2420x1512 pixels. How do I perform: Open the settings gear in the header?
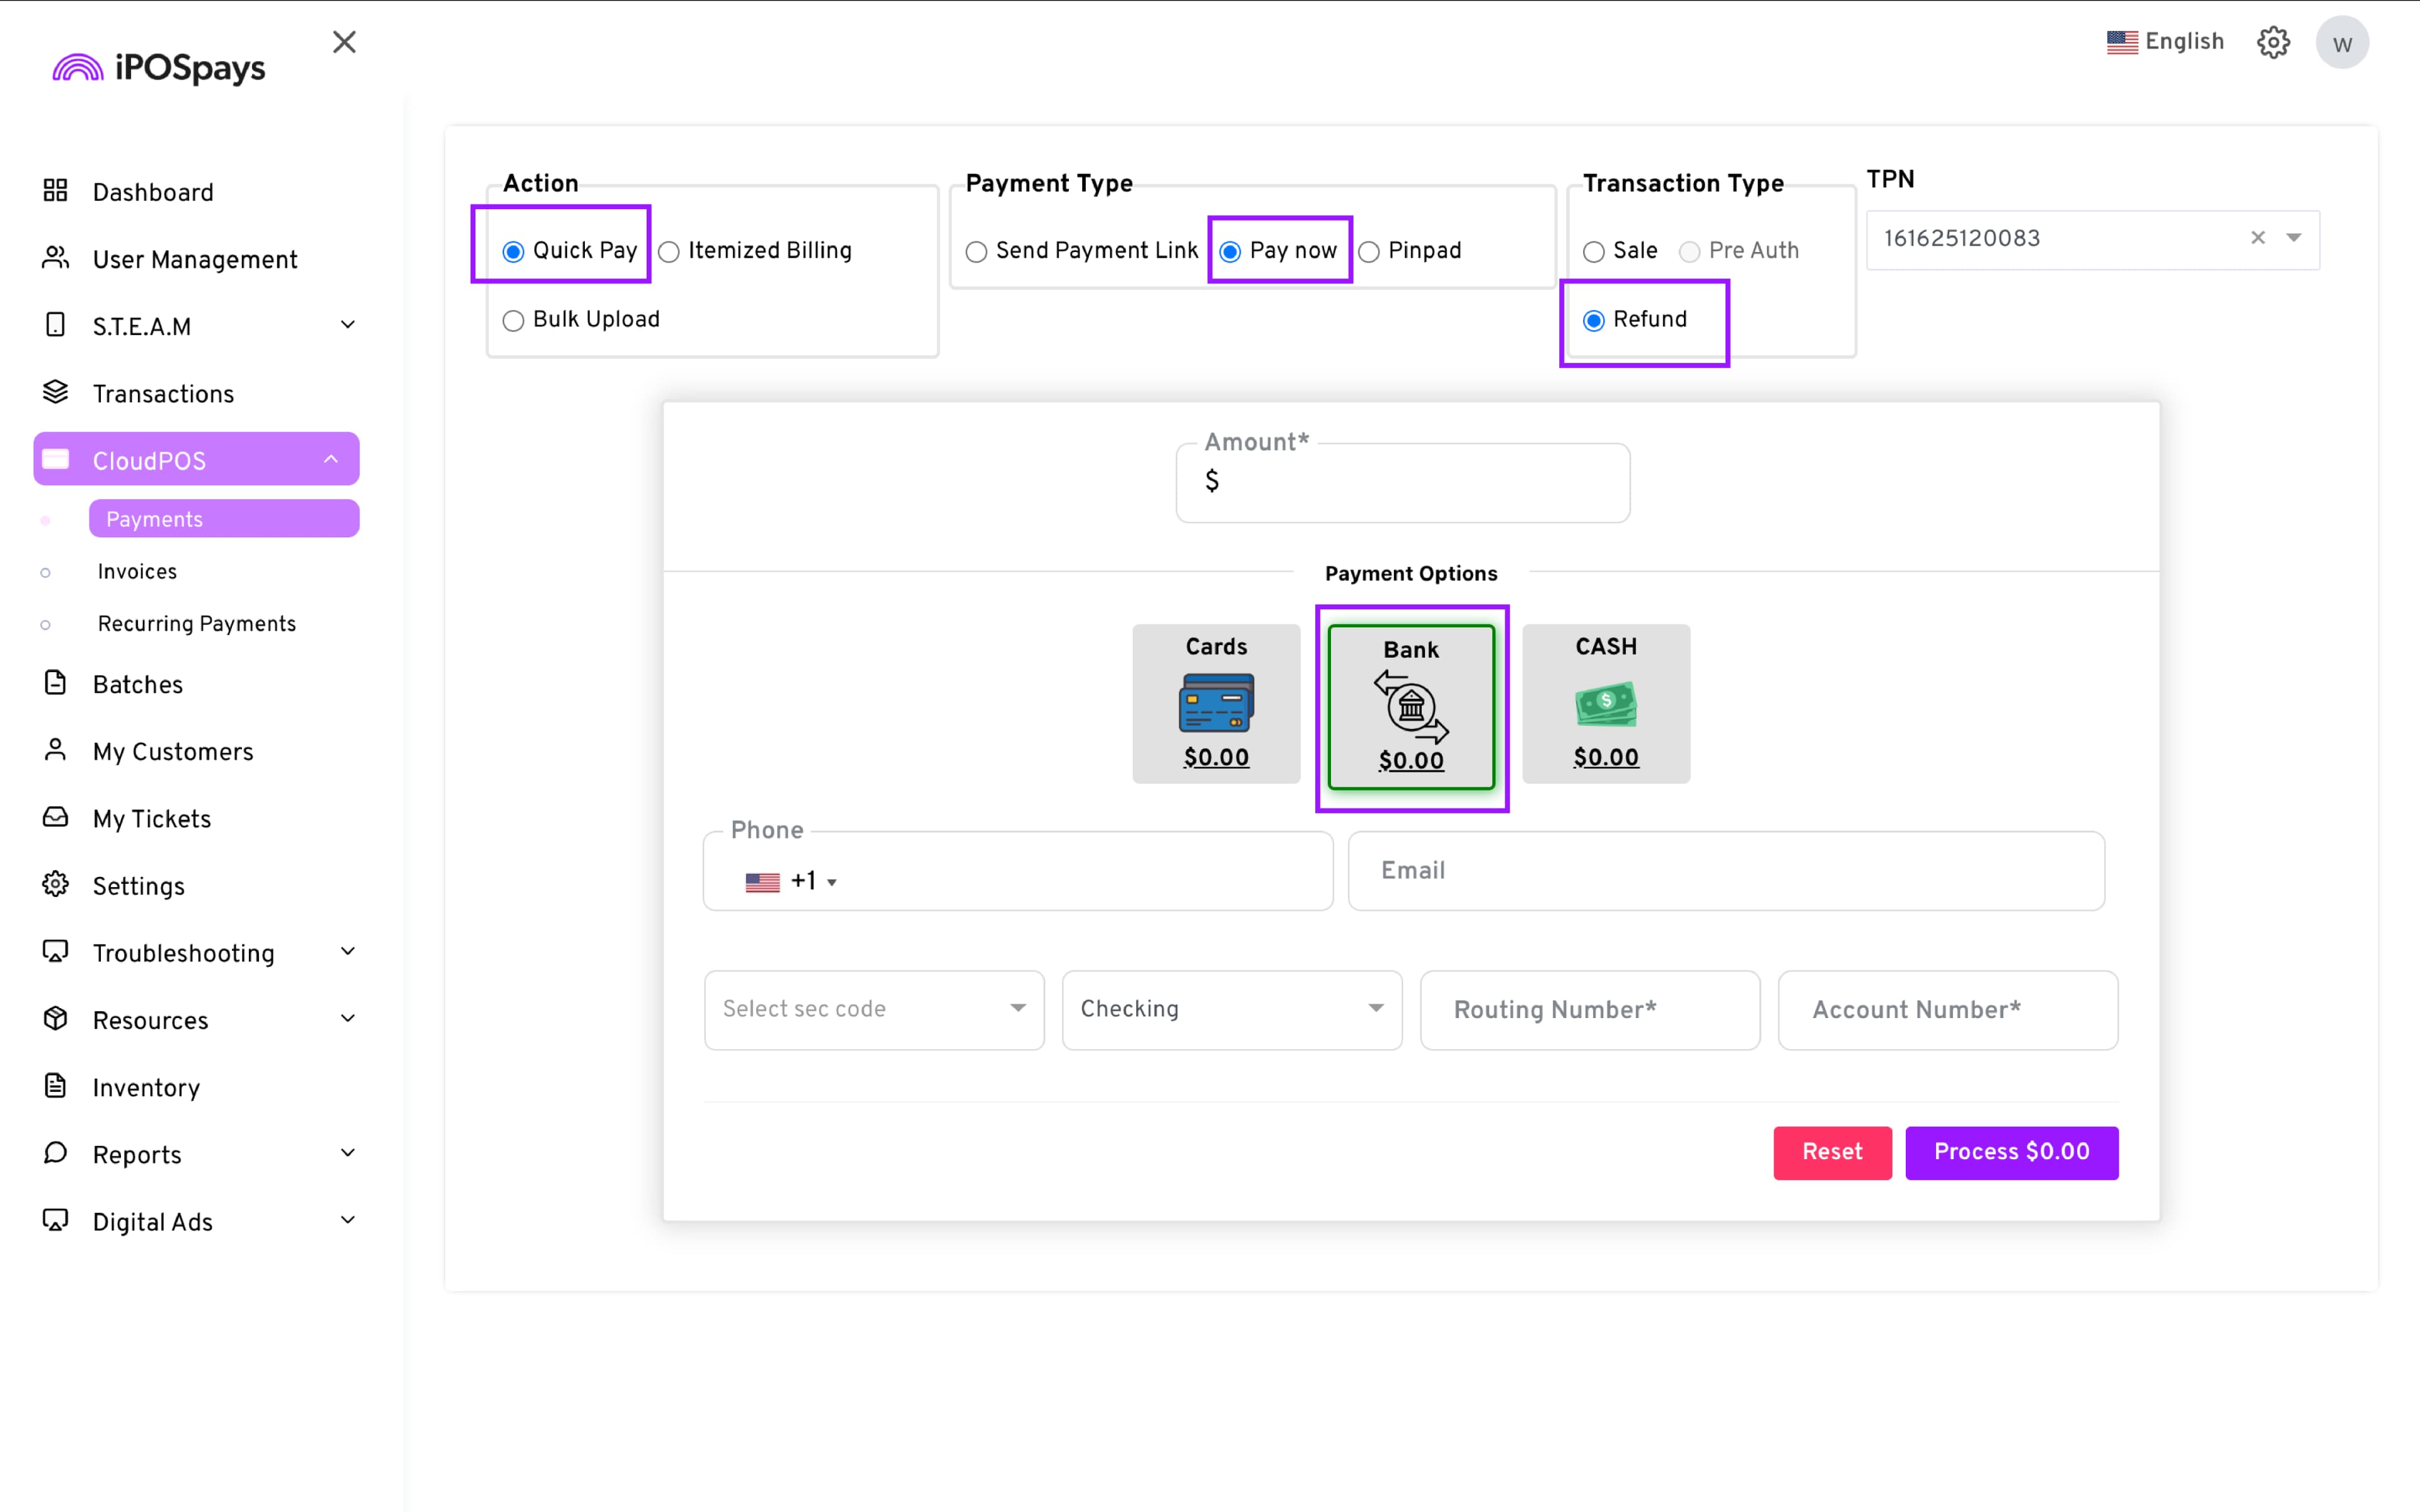click(x=2273, y=42)
